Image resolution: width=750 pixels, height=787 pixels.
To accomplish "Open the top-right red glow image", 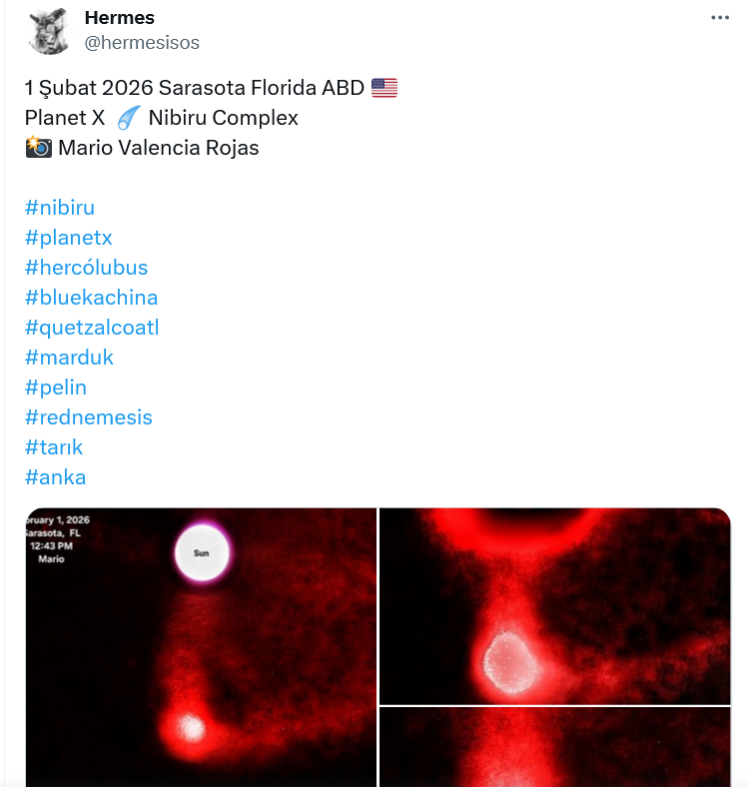I will (x=554, y=605).
